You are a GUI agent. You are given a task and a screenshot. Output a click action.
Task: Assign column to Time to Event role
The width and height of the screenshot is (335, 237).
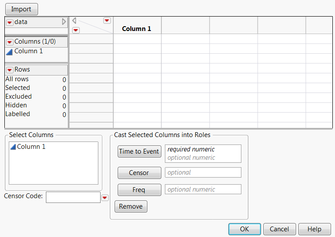139,151
